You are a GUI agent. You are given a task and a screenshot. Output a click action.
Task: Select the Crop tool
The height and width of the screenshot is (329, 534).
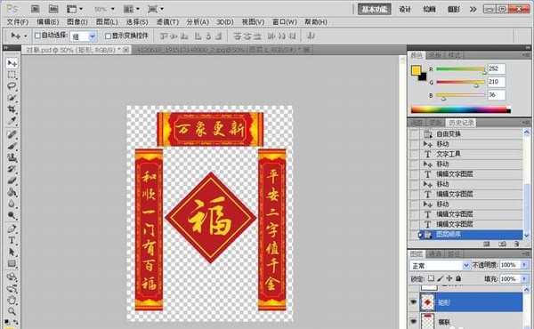click(x=12, y=108)
